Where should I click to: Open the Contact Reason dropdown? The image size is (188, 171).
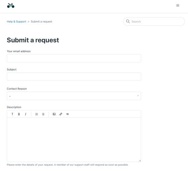click(74, 96)
